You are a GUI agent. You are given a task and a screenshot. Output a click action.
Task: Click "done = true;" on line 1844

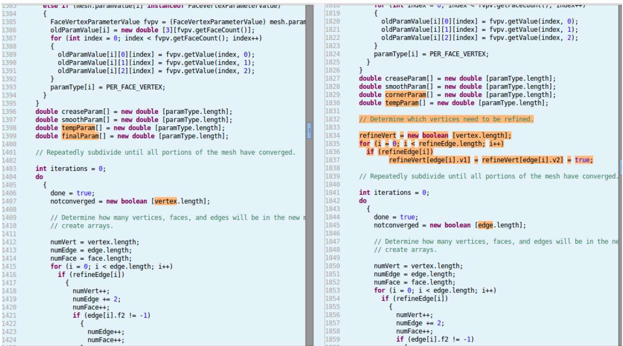396,217
